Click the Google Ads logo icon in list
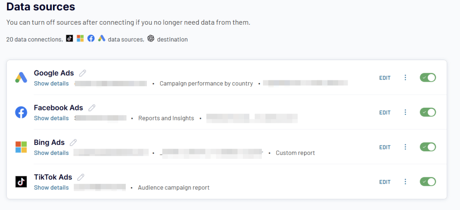This screenshot has height=210, width=460. click(x=21, y=78)
